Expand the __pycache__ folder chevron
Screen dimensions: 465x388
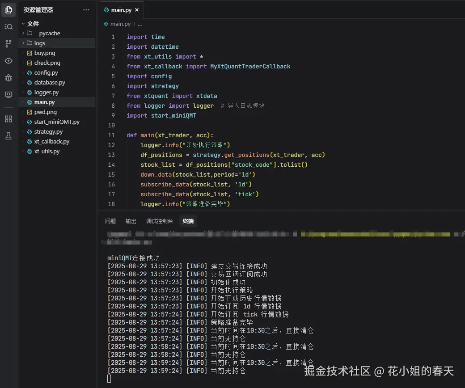pos(23,33)
